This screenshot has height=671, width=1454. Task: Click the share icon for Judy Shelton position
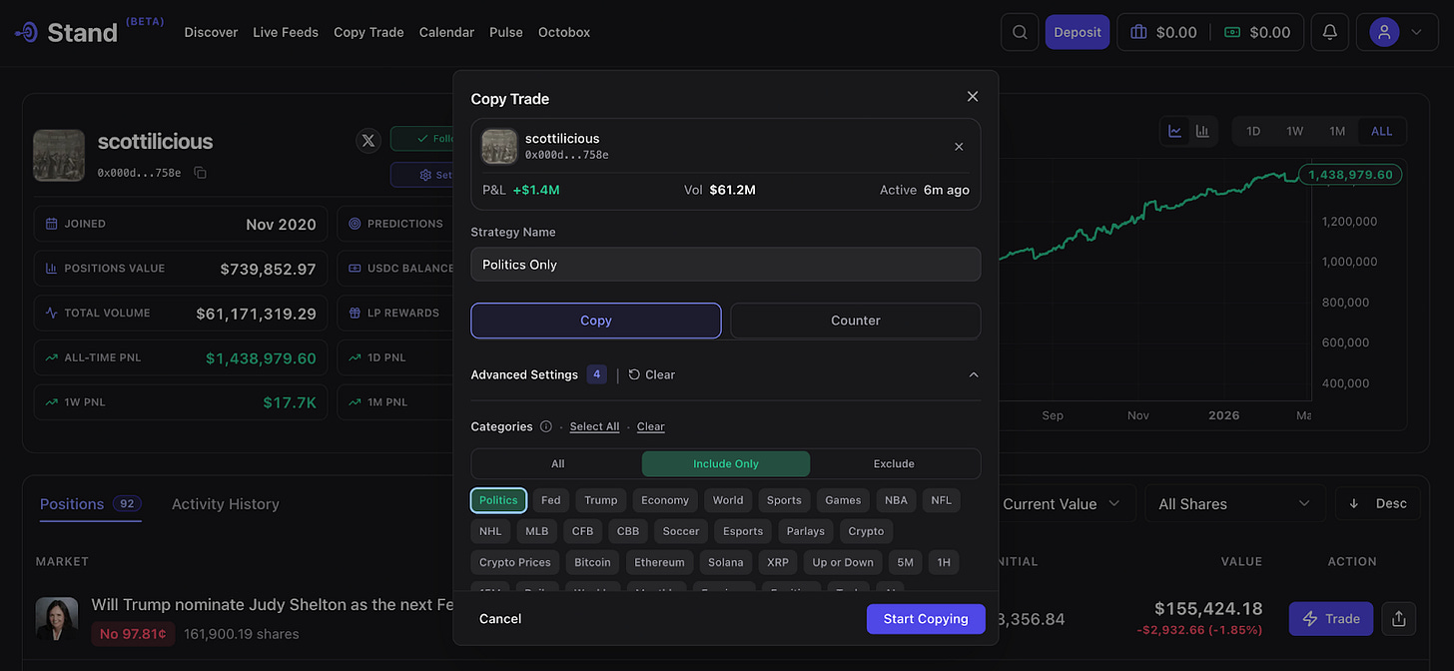pyautogui.click(x=1398, y=619)
